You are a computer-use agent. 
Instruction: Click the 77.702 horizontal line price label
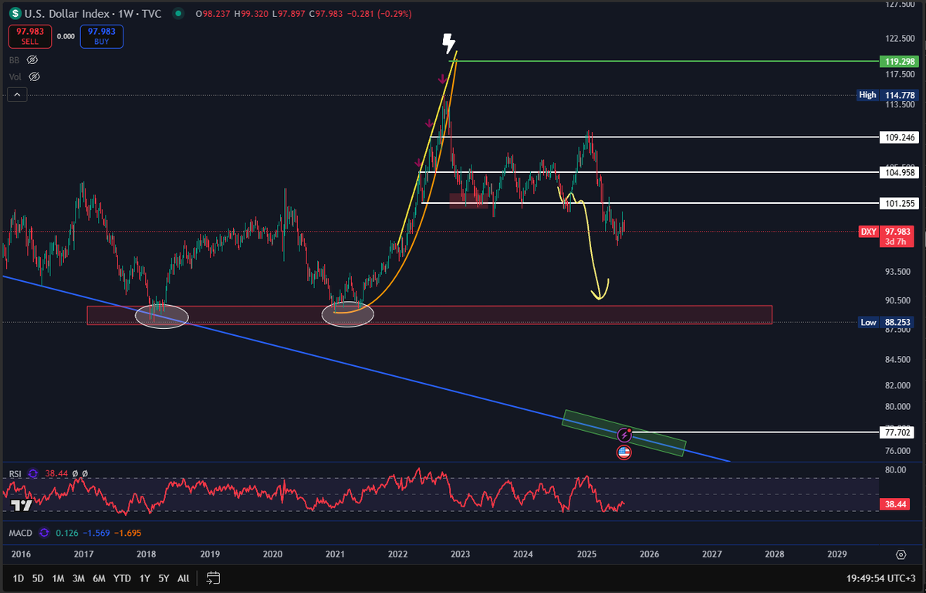click(897, 433)
